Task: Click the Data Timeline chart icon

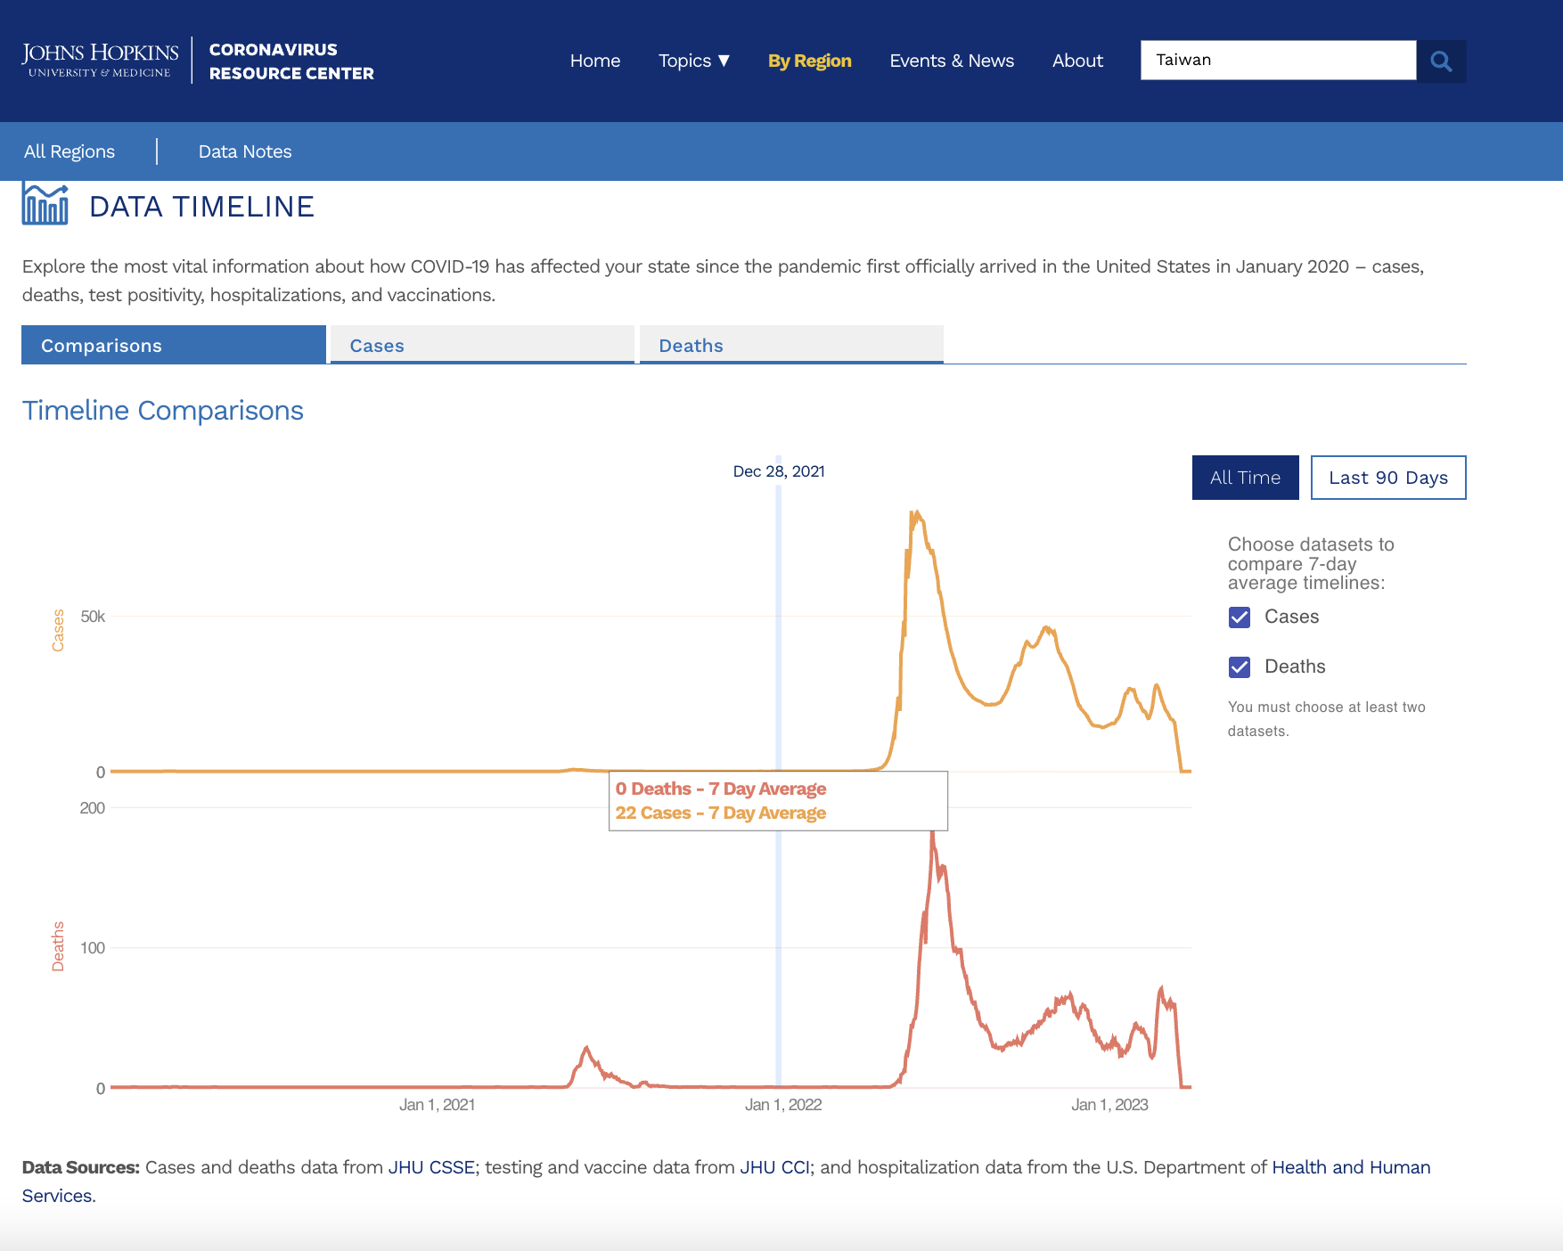Action: point(45,205)
